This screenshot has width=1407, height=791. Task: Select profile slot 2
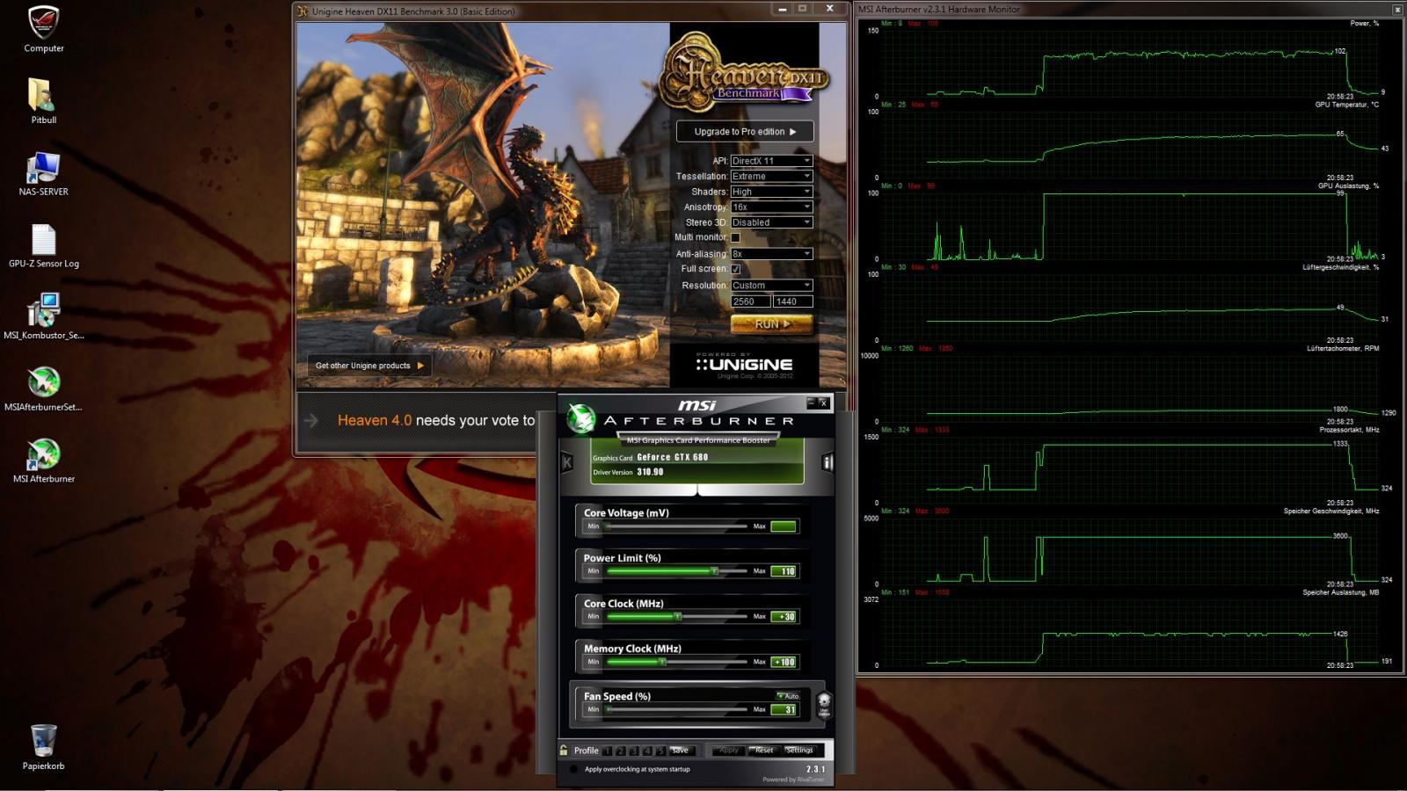pyautogui.click(x=620, y=751)
